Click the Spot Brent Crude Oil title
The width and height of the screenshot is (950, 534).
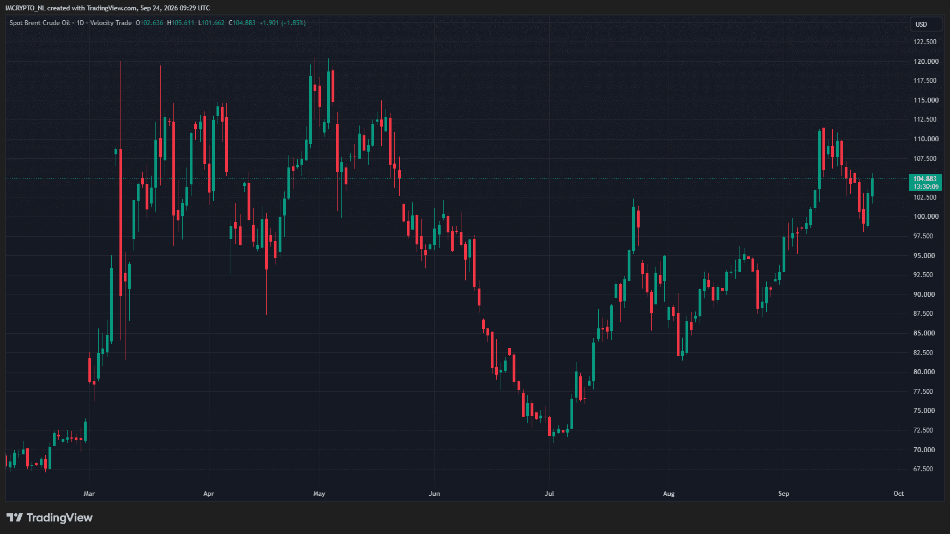coord(40,23)
